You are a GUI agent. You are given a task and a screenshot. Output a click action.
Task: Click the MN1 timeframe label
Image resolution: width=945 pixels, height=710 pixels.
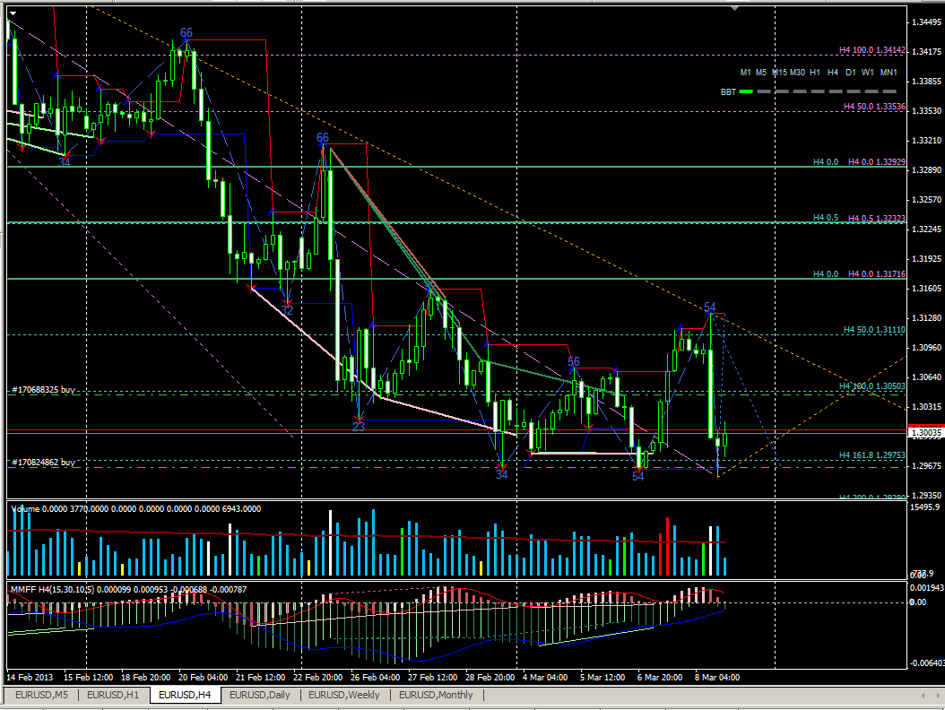[889, 73]
